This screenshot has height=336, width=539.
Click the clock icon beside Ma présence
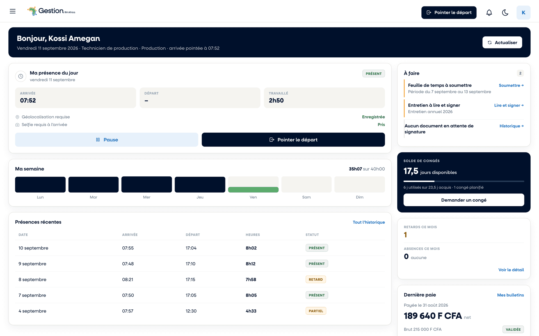(x=21, y=76)
